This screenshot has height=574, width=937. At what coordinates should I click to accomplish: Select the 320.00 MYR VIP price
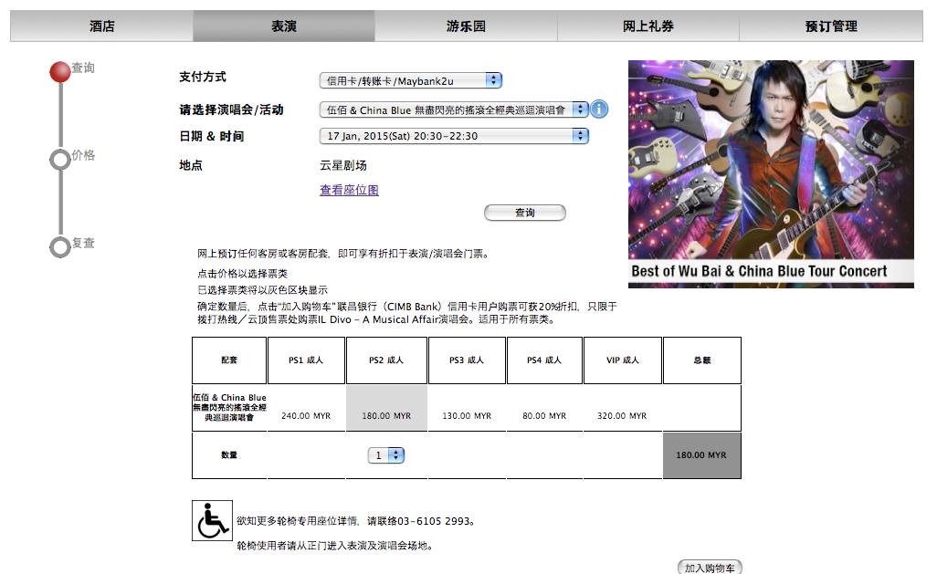coord(622,416)
